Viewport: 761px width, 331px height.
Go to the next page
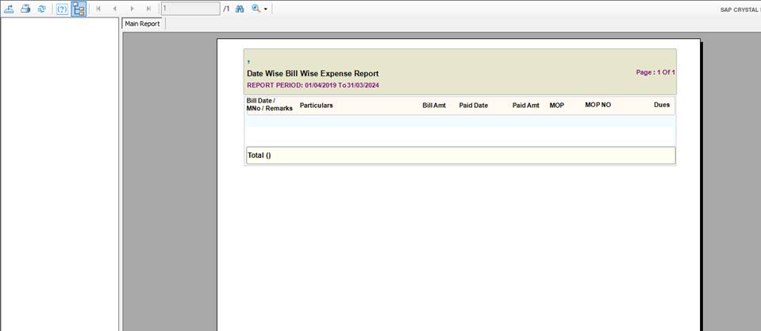point(132,9)
